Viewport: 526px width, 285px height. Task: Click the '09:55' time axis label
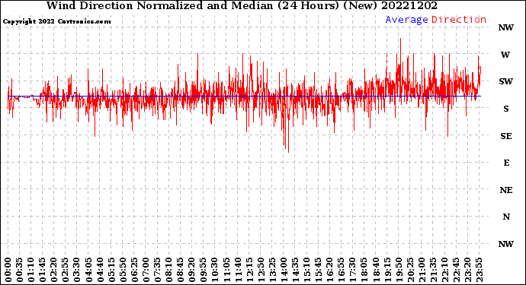tap(204, 270)
